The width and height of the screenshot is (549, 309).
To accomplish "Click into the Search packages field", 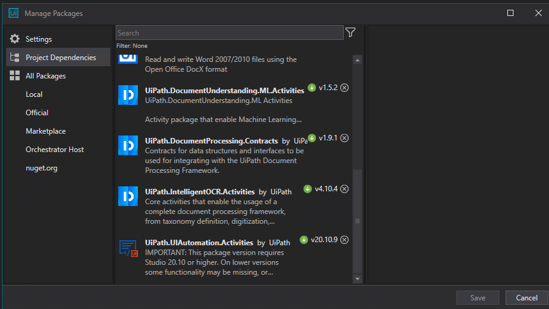I will 230,32.
